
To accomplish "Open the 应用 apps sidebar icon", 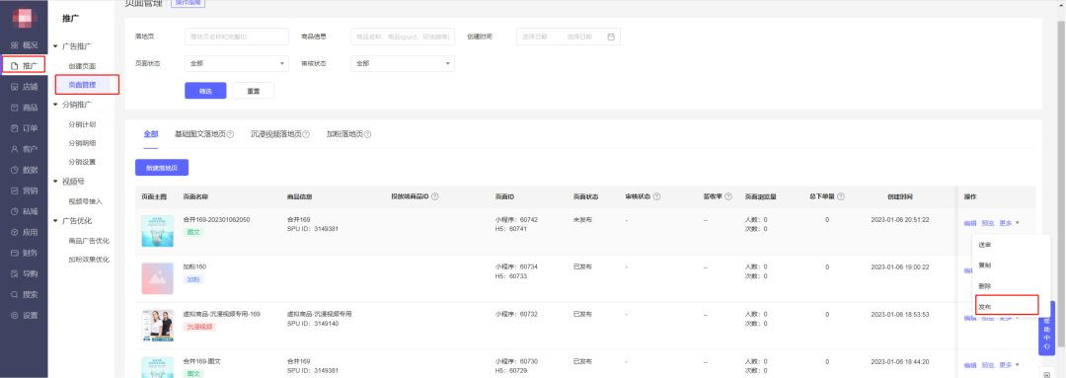I will pos(15,233).
